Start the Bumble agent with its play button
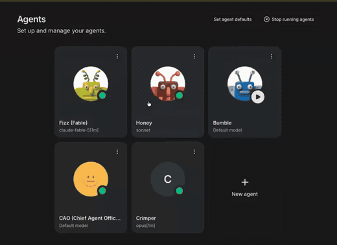The width and height of the screenshot is (337, 245). tap(258, 97)
